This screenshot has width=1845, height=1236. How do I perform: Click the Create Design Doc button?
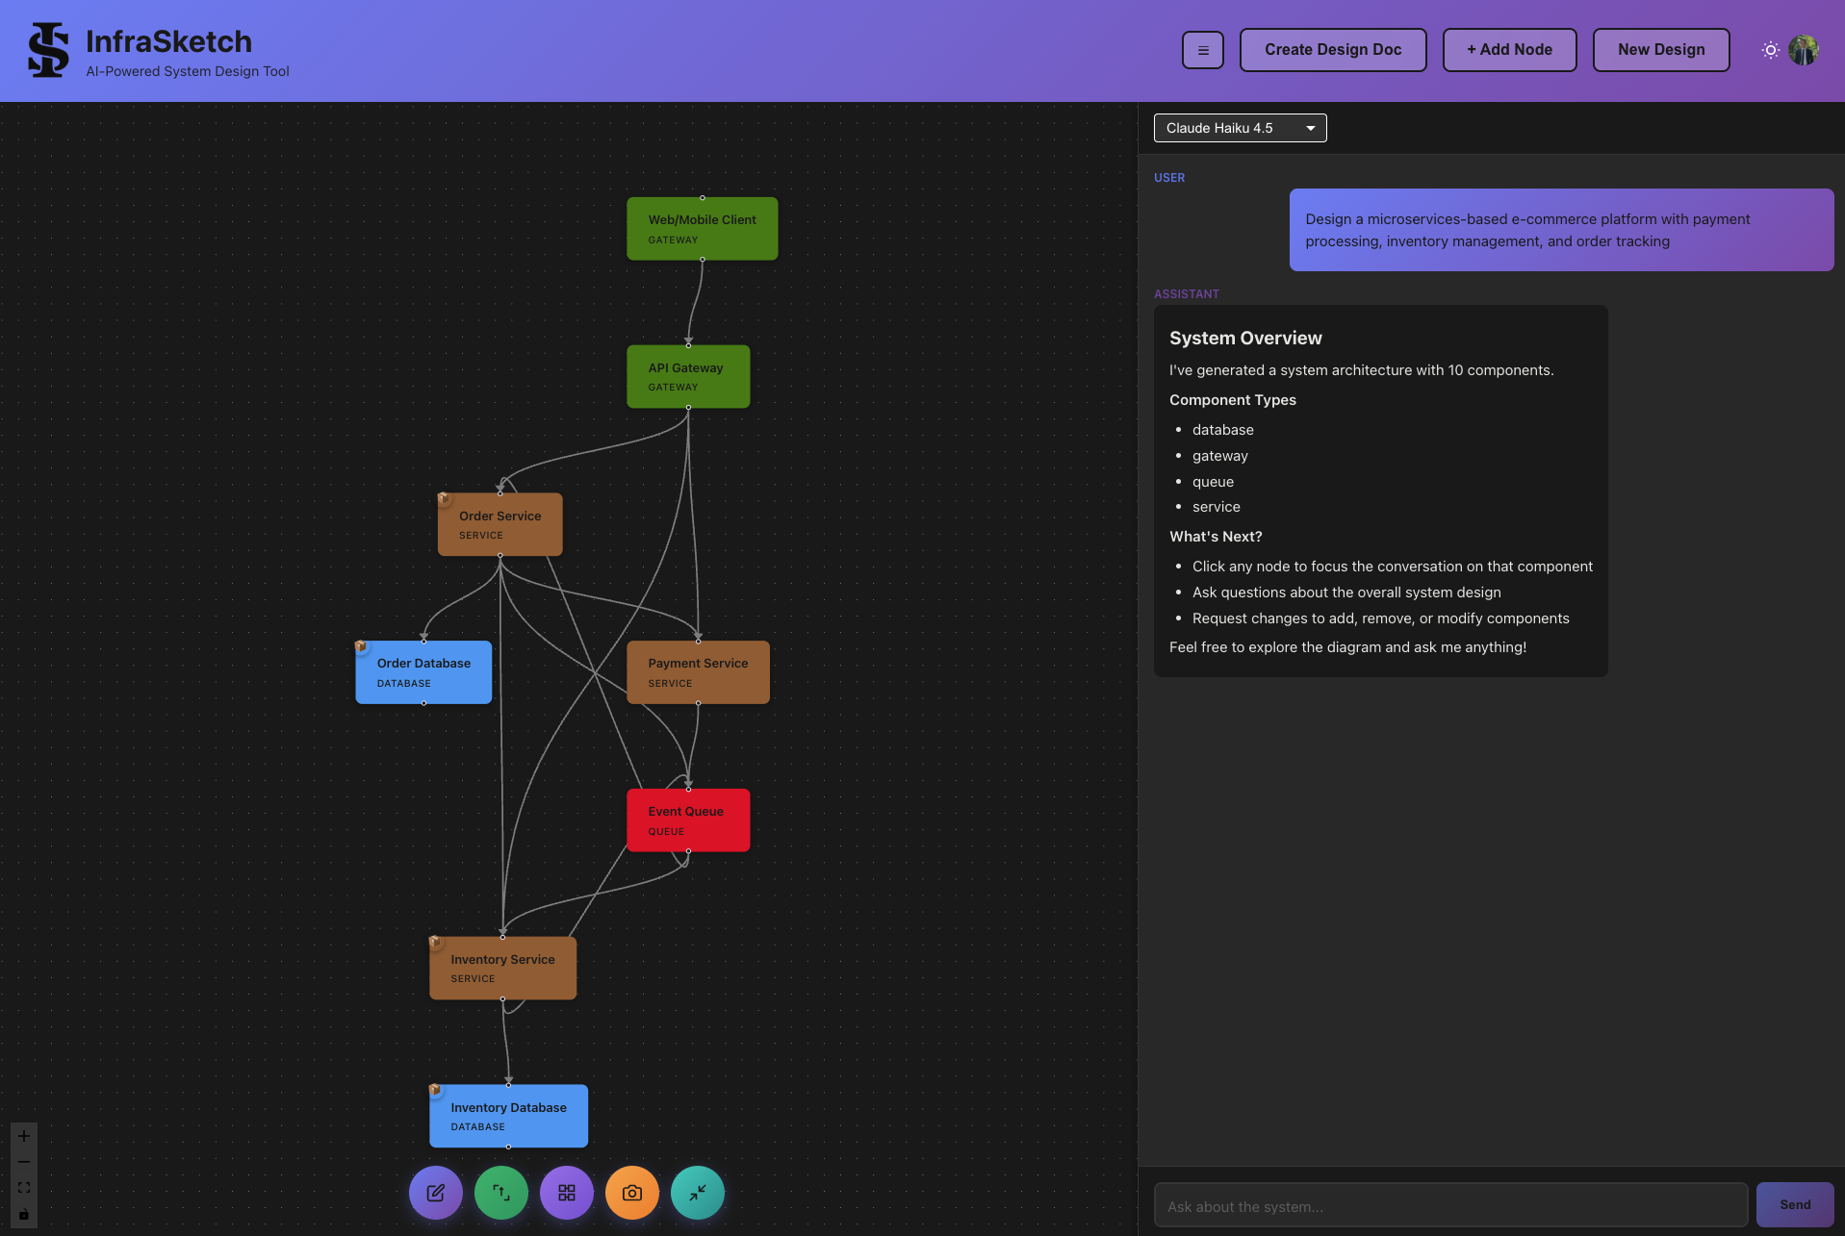(x=1333, y=49)
